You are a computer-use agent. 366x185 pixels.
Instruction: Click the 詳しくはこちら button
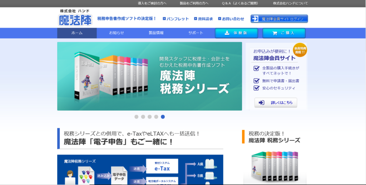tap(276, 102)
